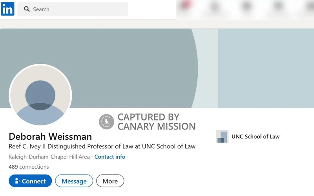Click the UNC School of Law logo
The image size is (314, 196).
(222, 137)
